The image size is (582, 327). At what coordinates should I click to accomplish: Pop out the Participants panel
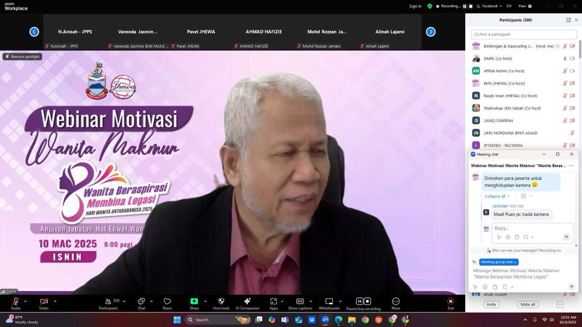tap(568, 20)
